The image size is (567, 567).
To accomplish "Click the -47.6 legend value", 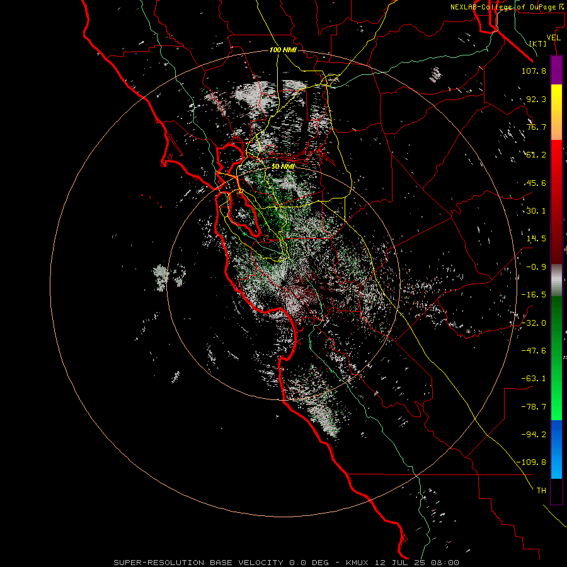I will click(534, 351).
